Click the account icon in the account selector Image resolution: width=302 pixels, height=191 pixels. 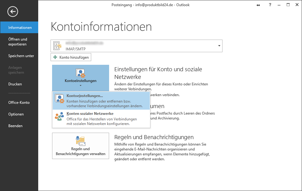[58, 46]
